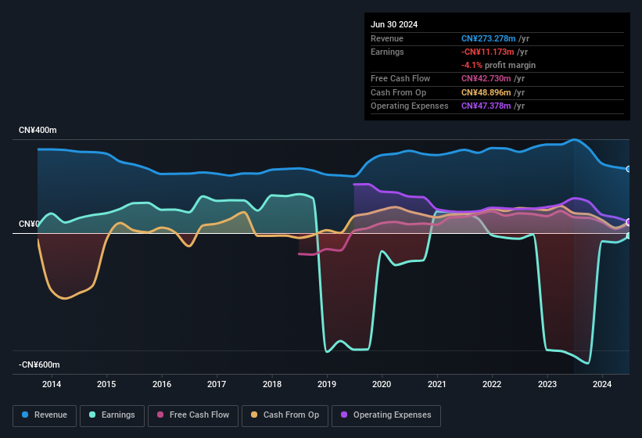The image size is (642, 438).
Task: Select the 2020 x-axis label
Action: coord(382,384)
